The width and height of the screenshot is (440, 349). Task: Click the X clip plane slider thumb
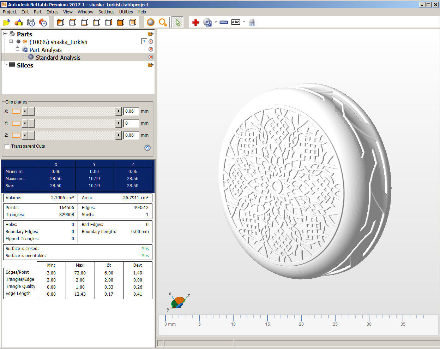pyautogui.click(x=31, y=111)
